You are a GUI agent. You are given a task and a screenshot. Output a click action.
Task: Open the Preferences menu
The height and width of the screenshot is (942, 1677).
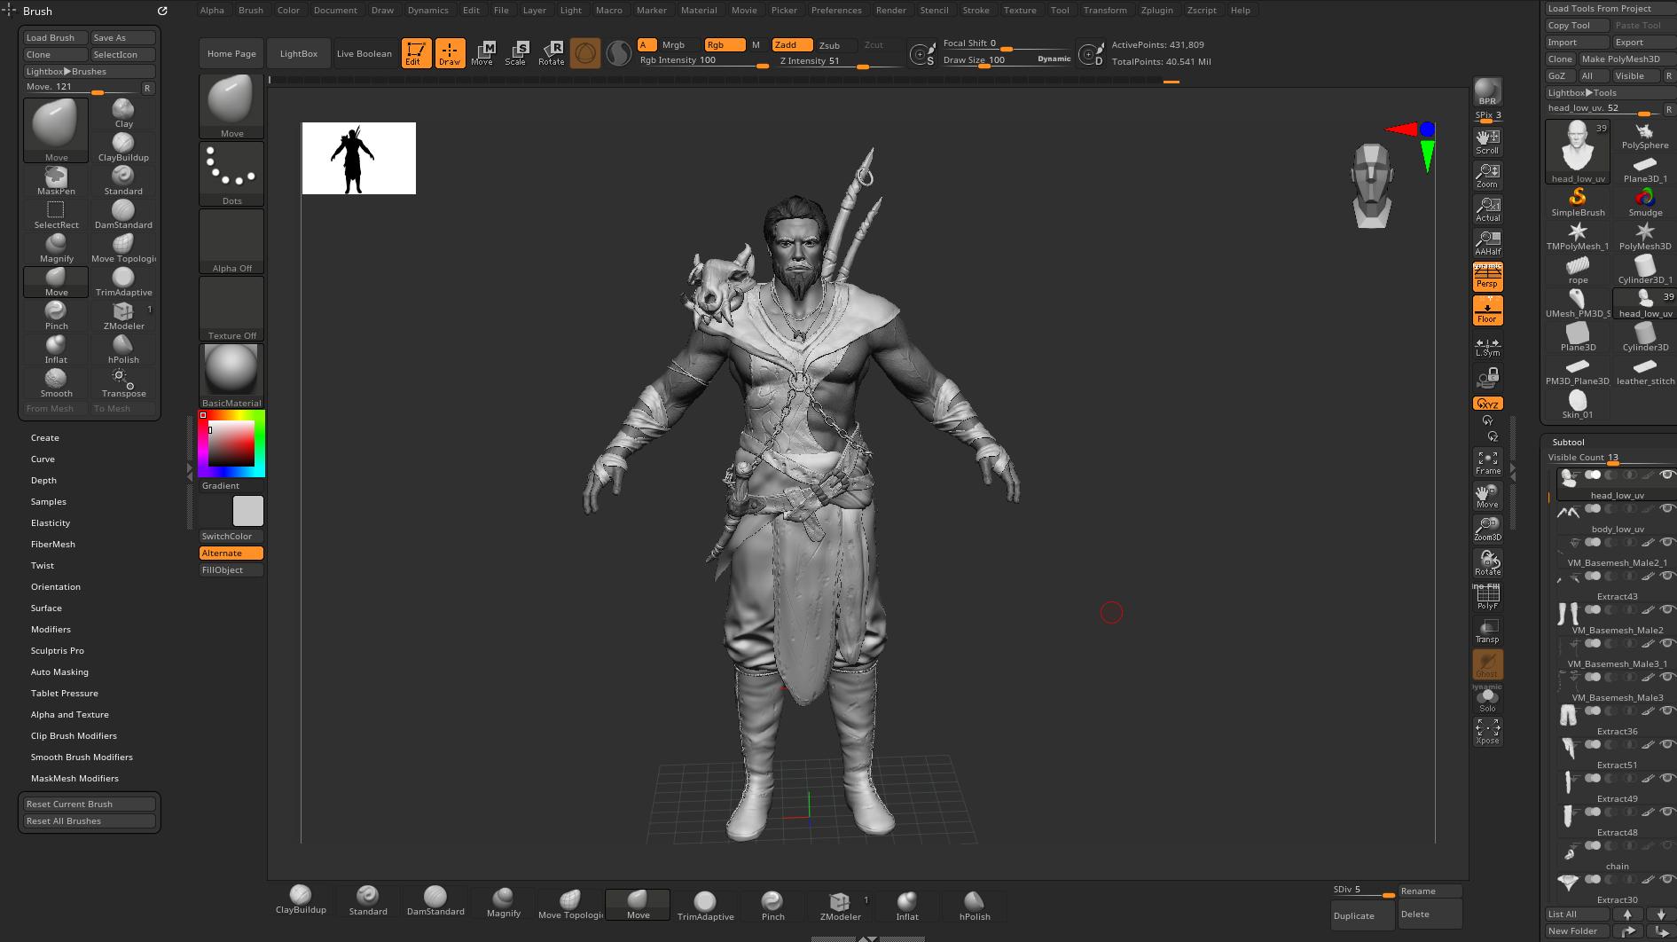[x=836, y=10]
